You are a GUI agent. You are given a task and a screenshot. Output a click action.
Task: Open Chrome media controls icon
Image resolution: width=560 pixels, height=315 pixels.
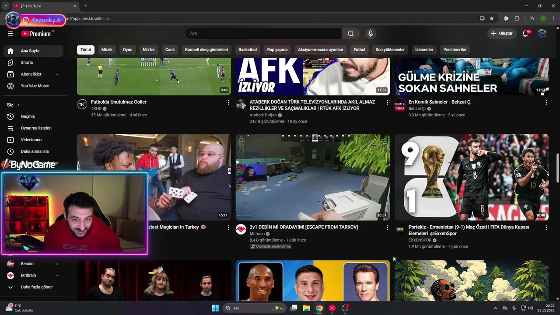coord(532,18)
